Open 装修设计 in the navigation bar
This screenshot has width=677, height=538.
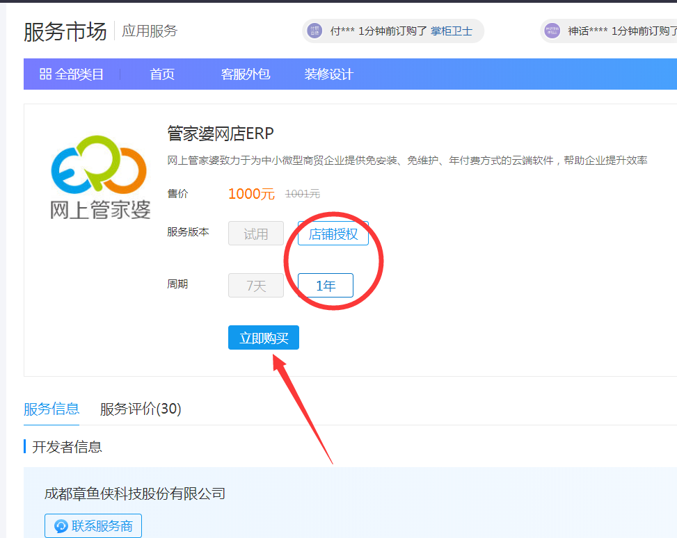(328, 74)
